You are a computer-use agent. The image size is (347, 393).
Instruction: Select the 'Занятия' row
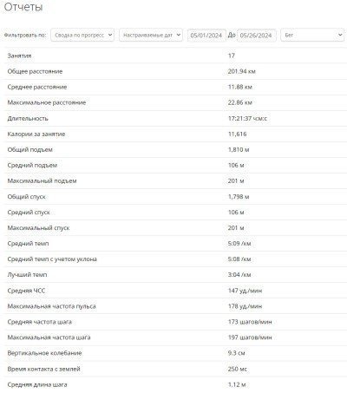coord(175,56)
